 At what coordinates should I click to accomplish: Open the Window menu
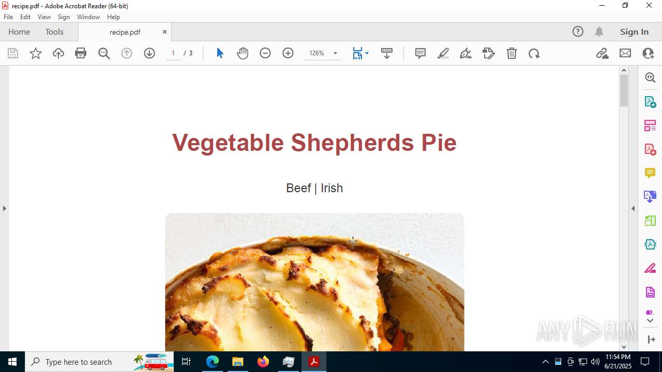click(x=88, y=17)
